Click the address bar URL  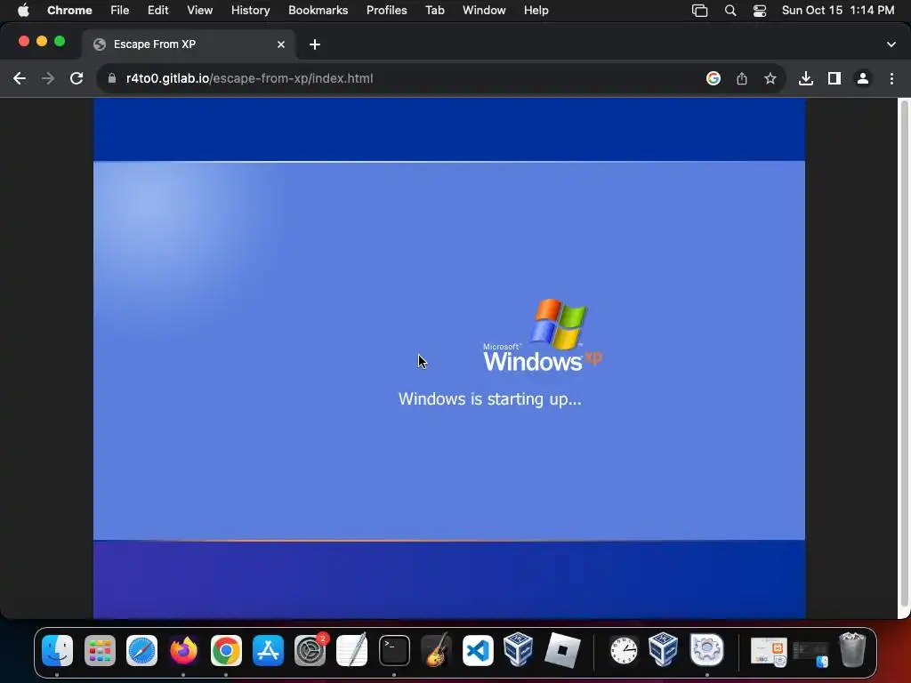click(x=250, y=78)
